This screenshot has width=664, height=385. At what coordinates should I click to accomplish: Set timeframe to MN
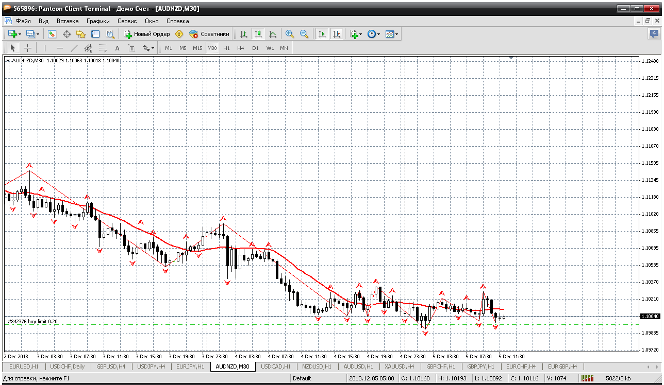(284, 48)
